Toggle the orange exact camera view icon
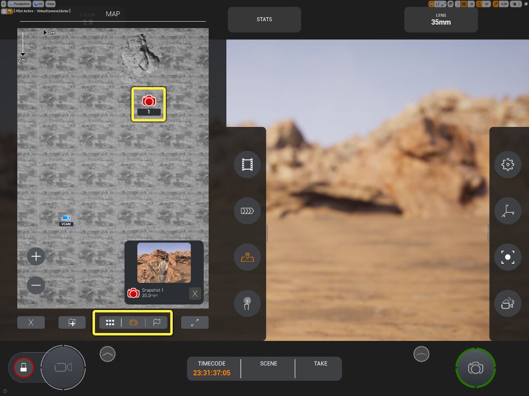The width and height of the screenshot is (529, 396). pyautogui.click(x=10, y=11)
